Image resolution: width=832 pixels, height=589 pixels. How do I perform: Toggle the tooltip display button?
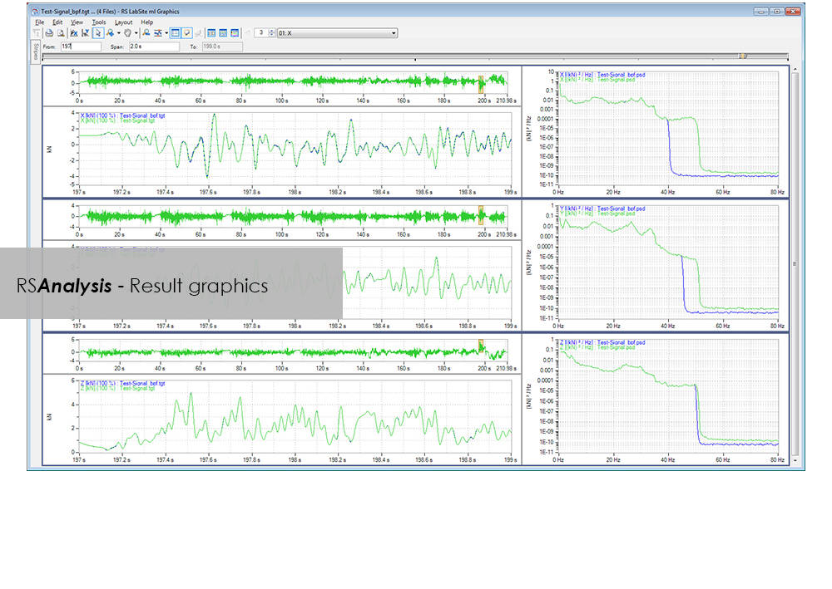pos(187,33)
